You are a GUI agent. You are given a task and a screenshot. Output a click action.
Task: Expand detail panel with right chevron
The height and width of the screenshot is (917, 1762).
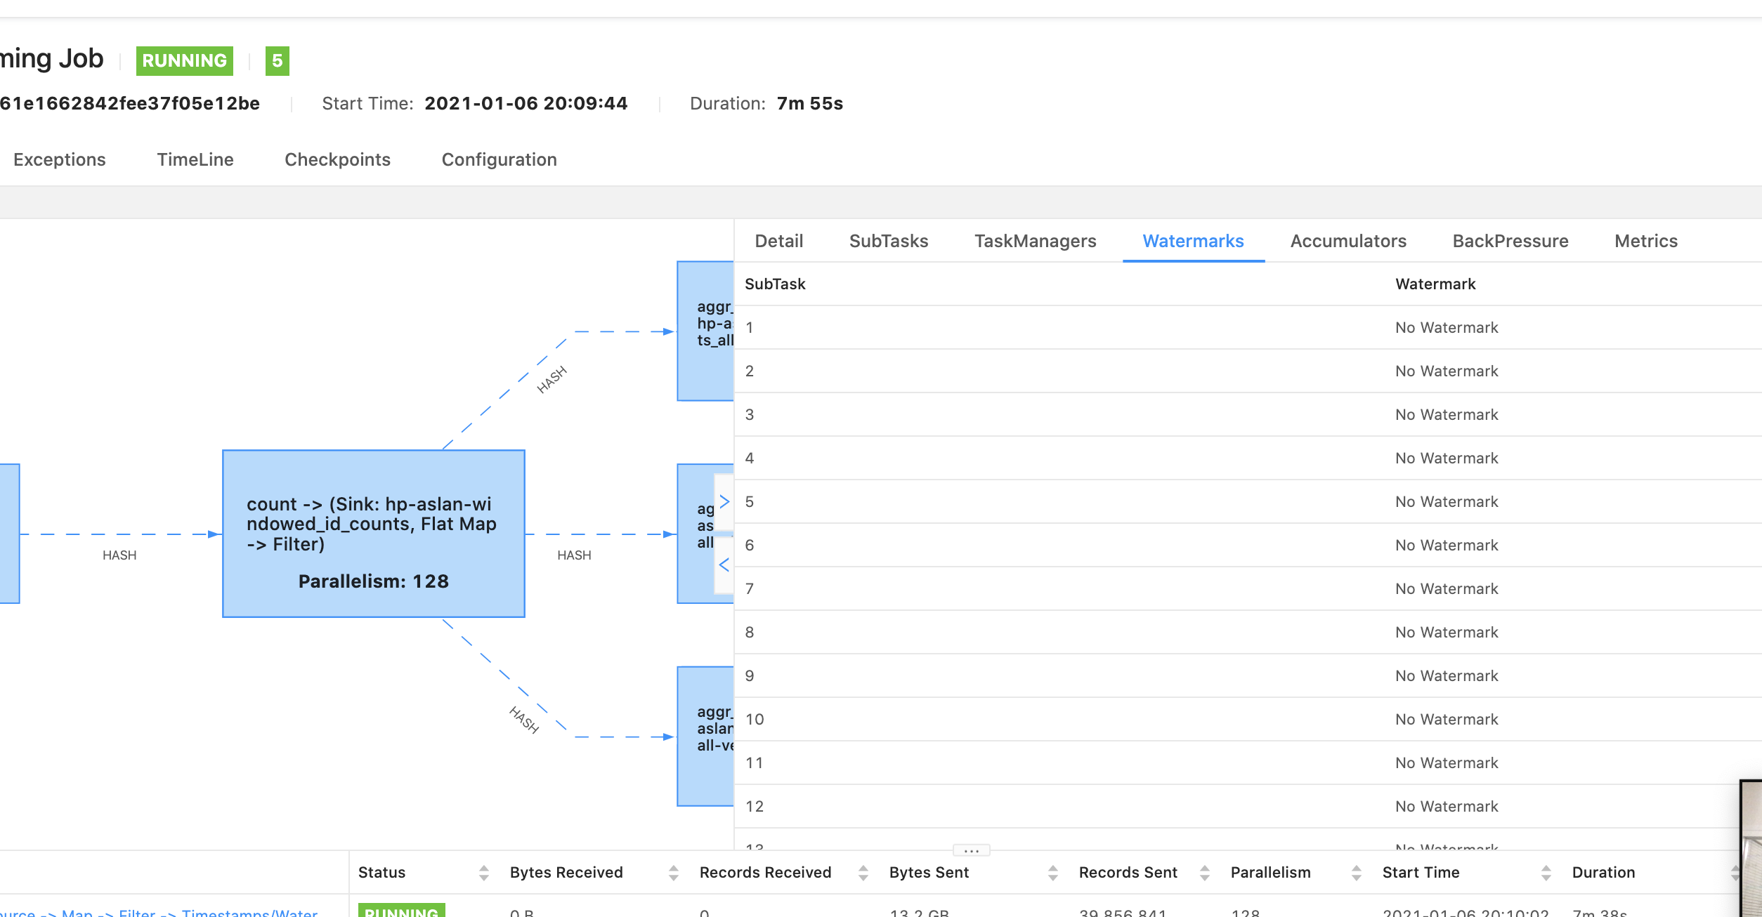point(724,501)
